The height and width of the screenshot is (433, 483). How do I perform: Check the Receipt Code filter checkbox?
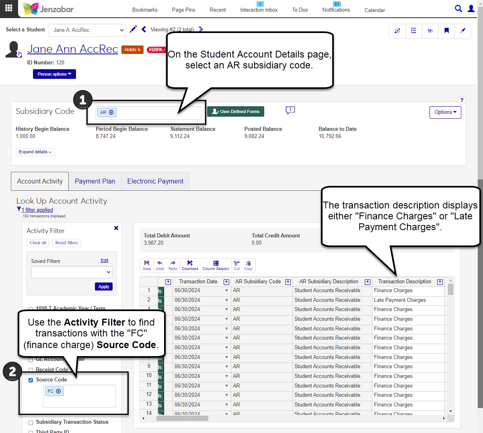point(31,370)
